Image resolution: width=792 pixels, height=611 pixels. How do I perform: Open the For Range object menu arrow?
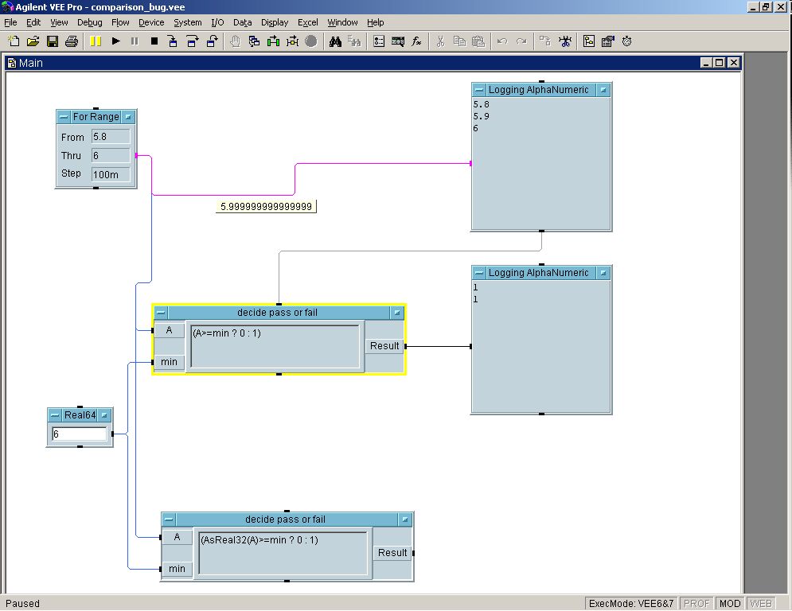pyautogui.click(x=129, y=117)
